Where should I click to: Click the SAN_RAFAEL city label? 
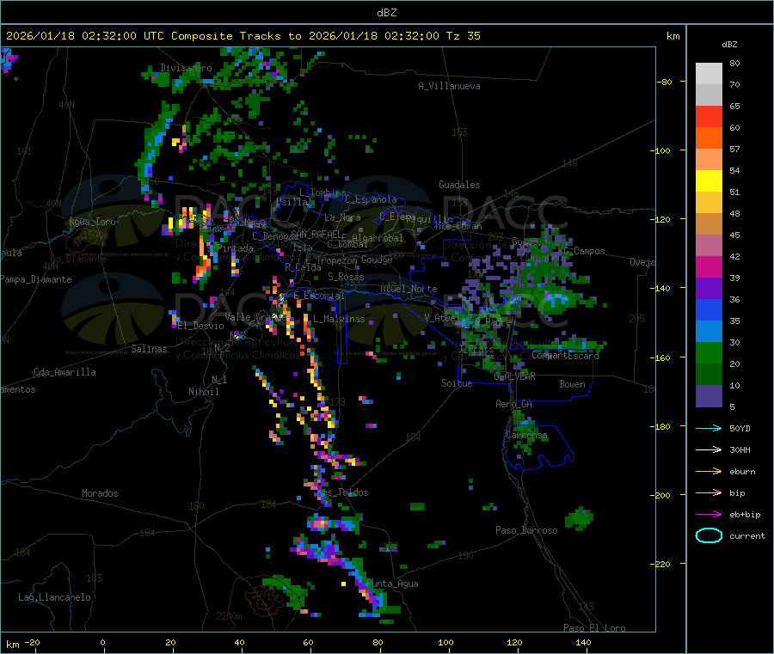click(x=316, y=234)
